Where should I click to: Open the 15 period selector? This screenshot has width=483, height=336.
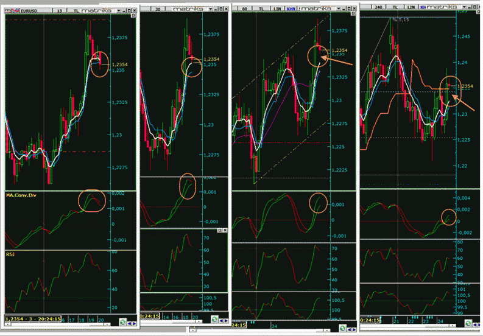[58, 11]
